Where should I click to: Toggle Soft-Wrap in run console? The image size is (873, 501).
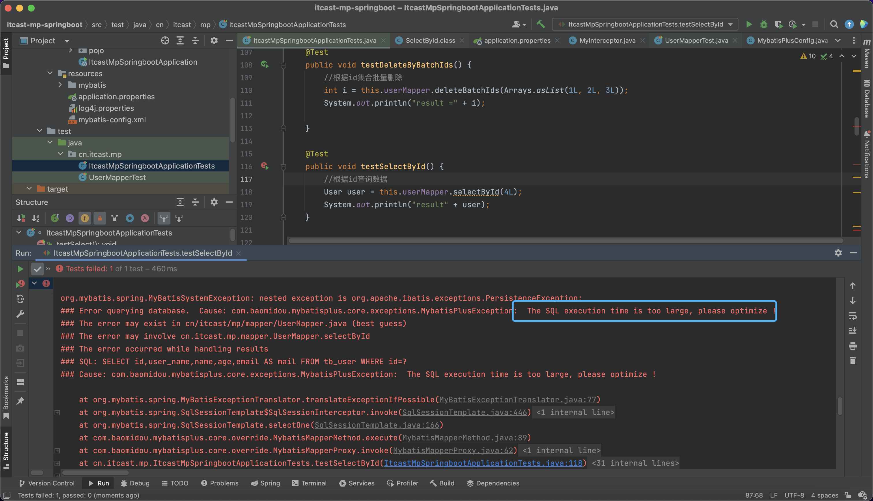click(x=853, y=315)
